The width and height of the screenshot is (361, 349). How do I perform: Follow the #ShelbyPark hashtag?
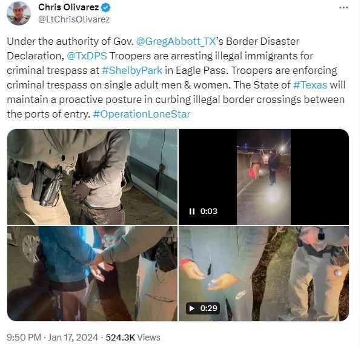[132, 70]
